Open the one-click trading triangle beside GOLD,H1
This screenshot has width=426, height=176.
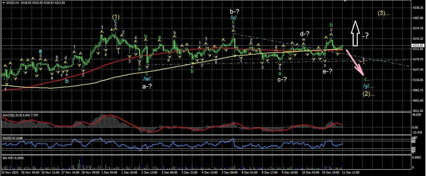[x=3, y=3]
